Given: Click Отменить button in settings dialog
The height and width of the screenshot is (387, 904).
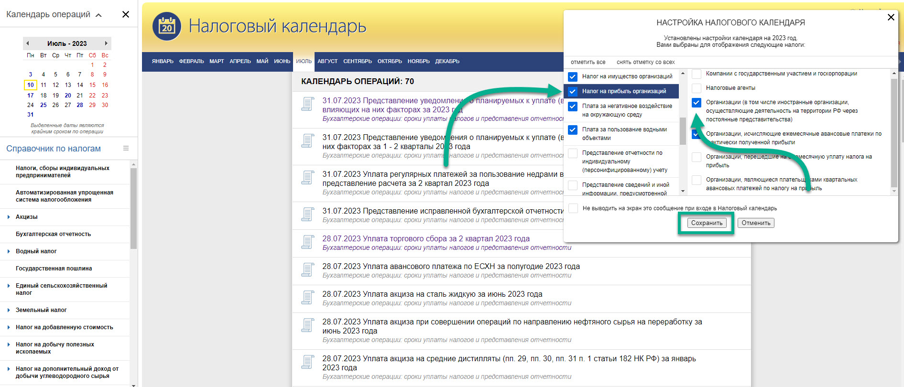Looking at the screenshot, I should 756,223.
